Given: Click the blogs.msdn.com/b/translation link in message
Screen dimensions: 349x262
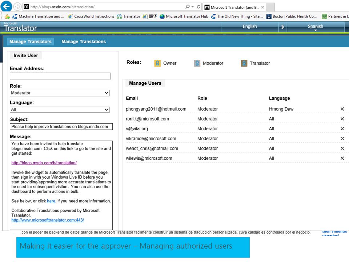Looking at the screenshot, I should (44, 163).
